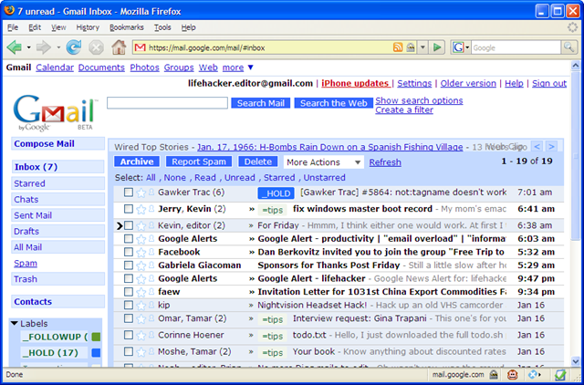Click the search magnifier in Google search box
This screenshot has height=385, width=584.
pos(568,47)
